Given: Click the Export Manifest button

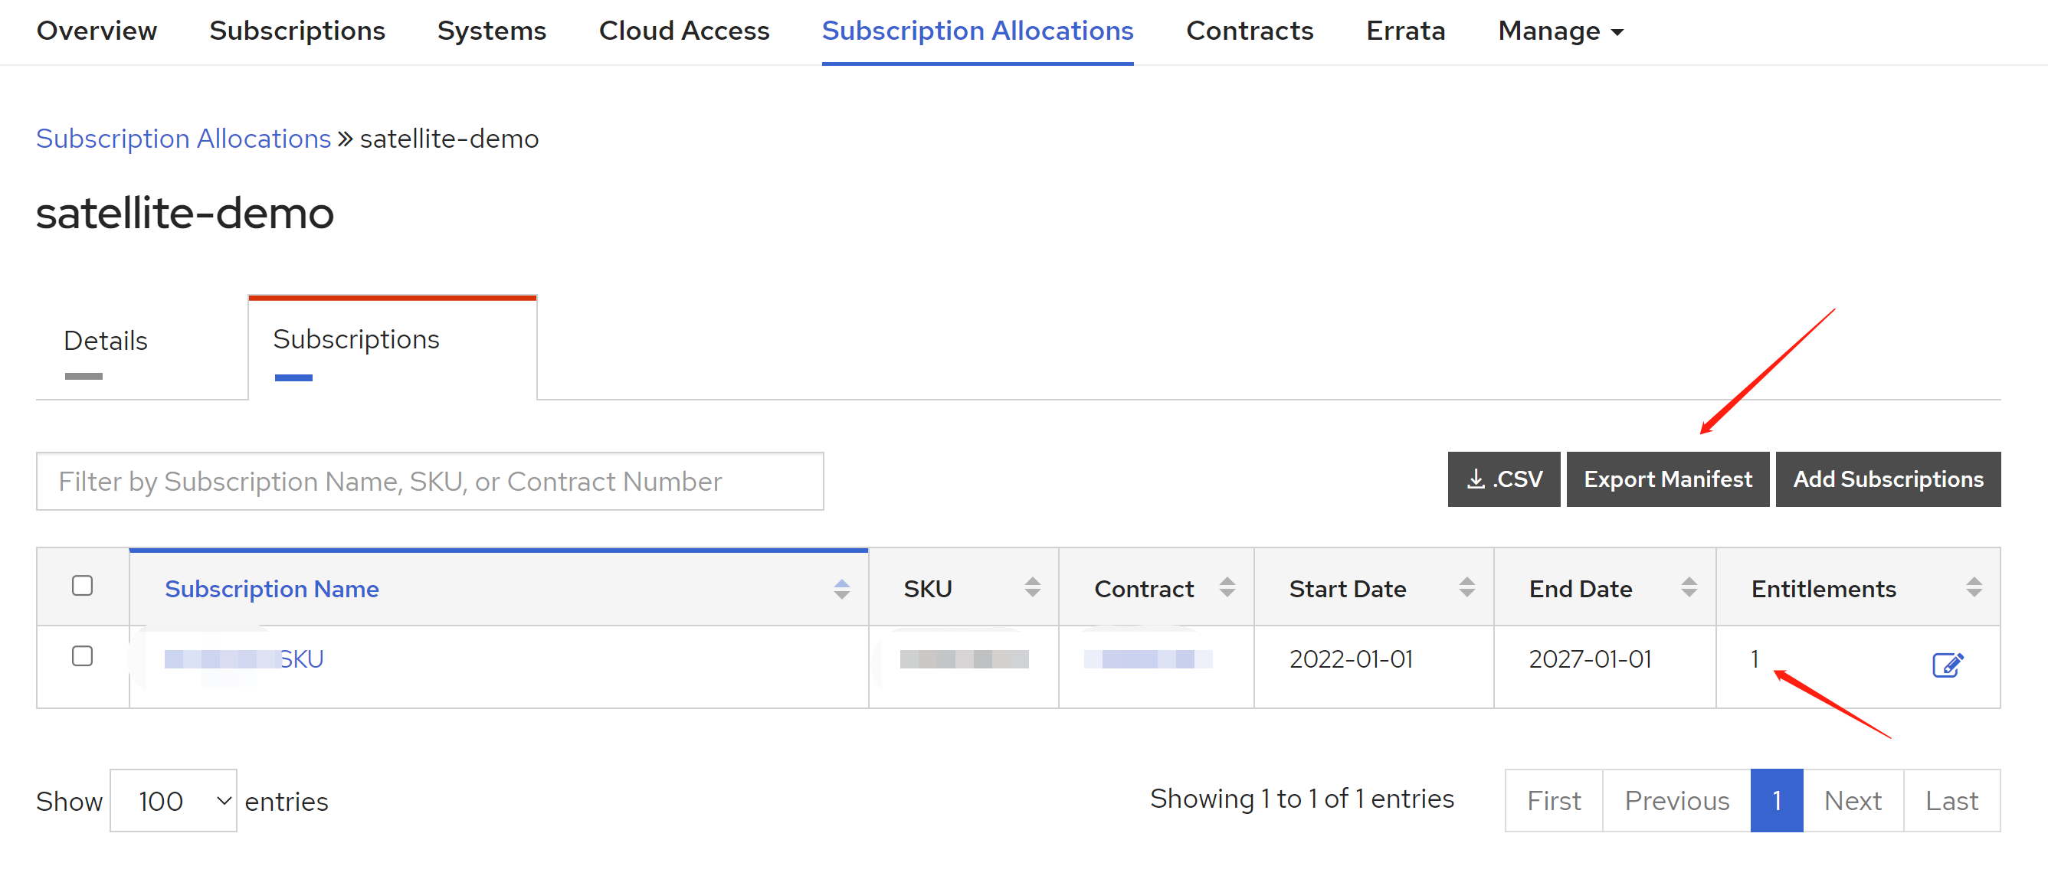Looking at the screenshot, I should [x=1667, y=479].
